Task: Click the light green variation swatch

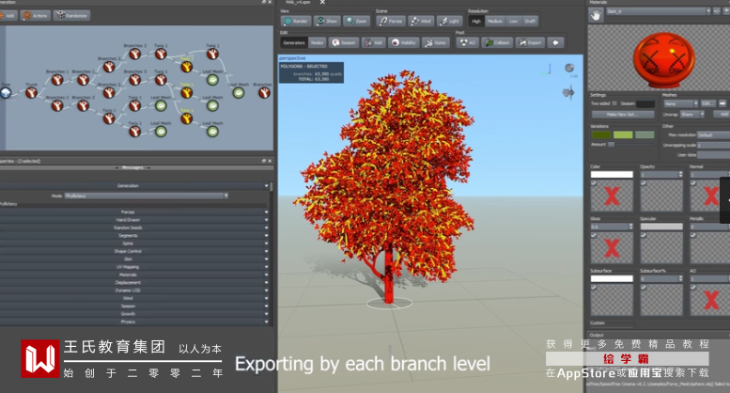Action: coord(623,134)
